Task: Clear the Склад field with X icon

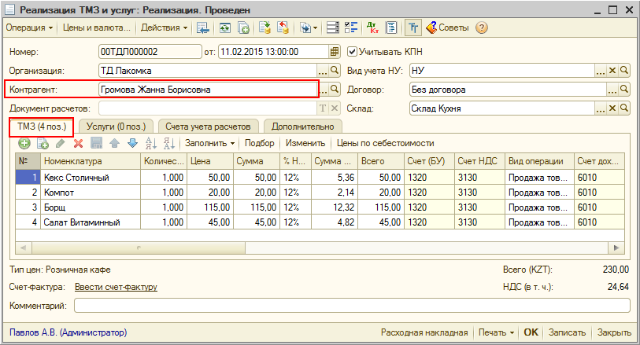Action: click(x=612, y=108)
